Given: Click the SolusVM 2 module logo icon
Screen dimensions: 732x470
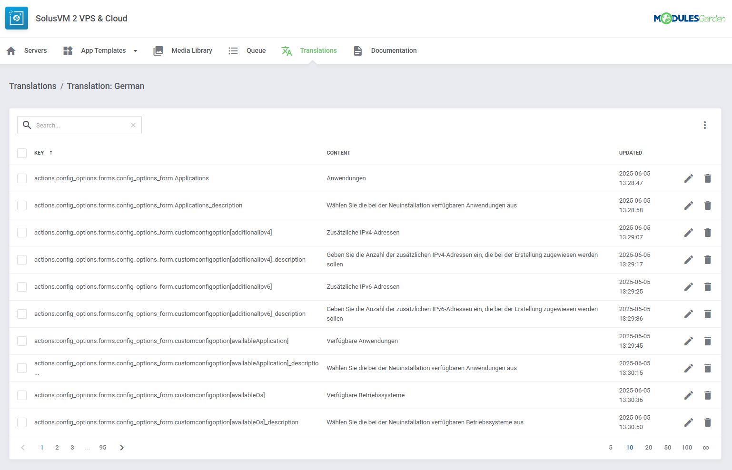Looking at the screenshot, I should [x=17, y=18].
